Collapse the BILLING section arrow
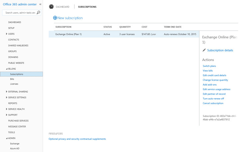Viewport: 239px width, 152px height. 7,69
